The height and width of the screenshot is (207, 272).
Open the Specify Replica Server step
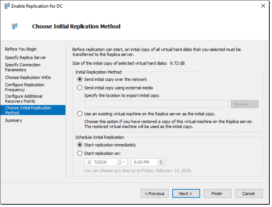click(x=25, y=58)
